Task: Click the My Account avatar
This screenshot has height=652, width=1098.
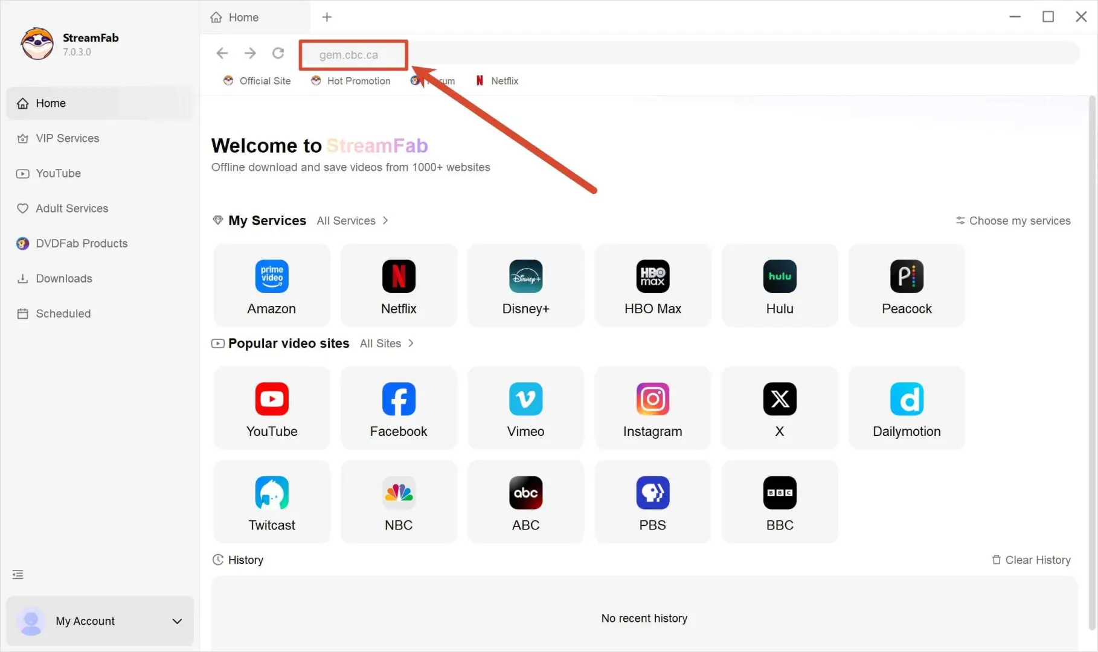Action: pyautogui.click(x=31, y=621)
